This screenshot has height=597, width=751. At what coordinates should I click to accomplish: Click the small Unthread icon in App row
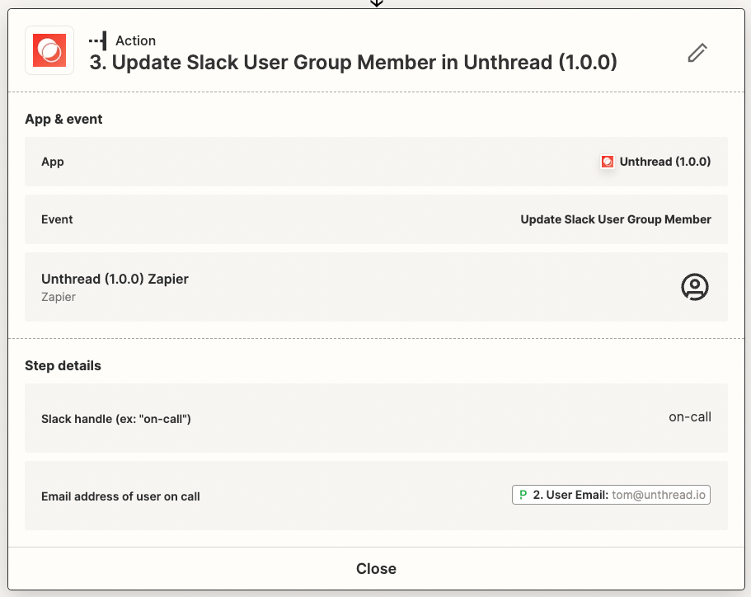coord(608,162)
